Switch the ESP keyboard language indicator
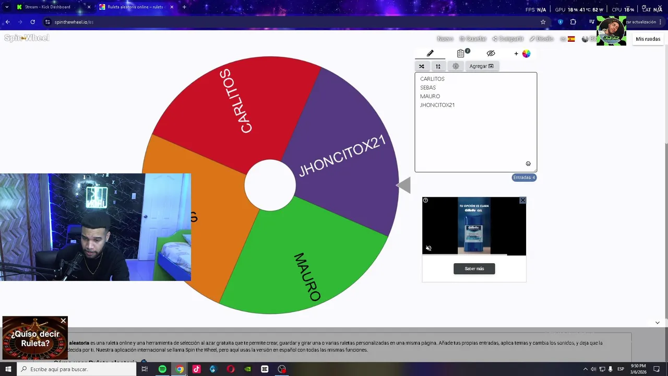The width and height of the screenshot is (668, 376). click(621, 369)
